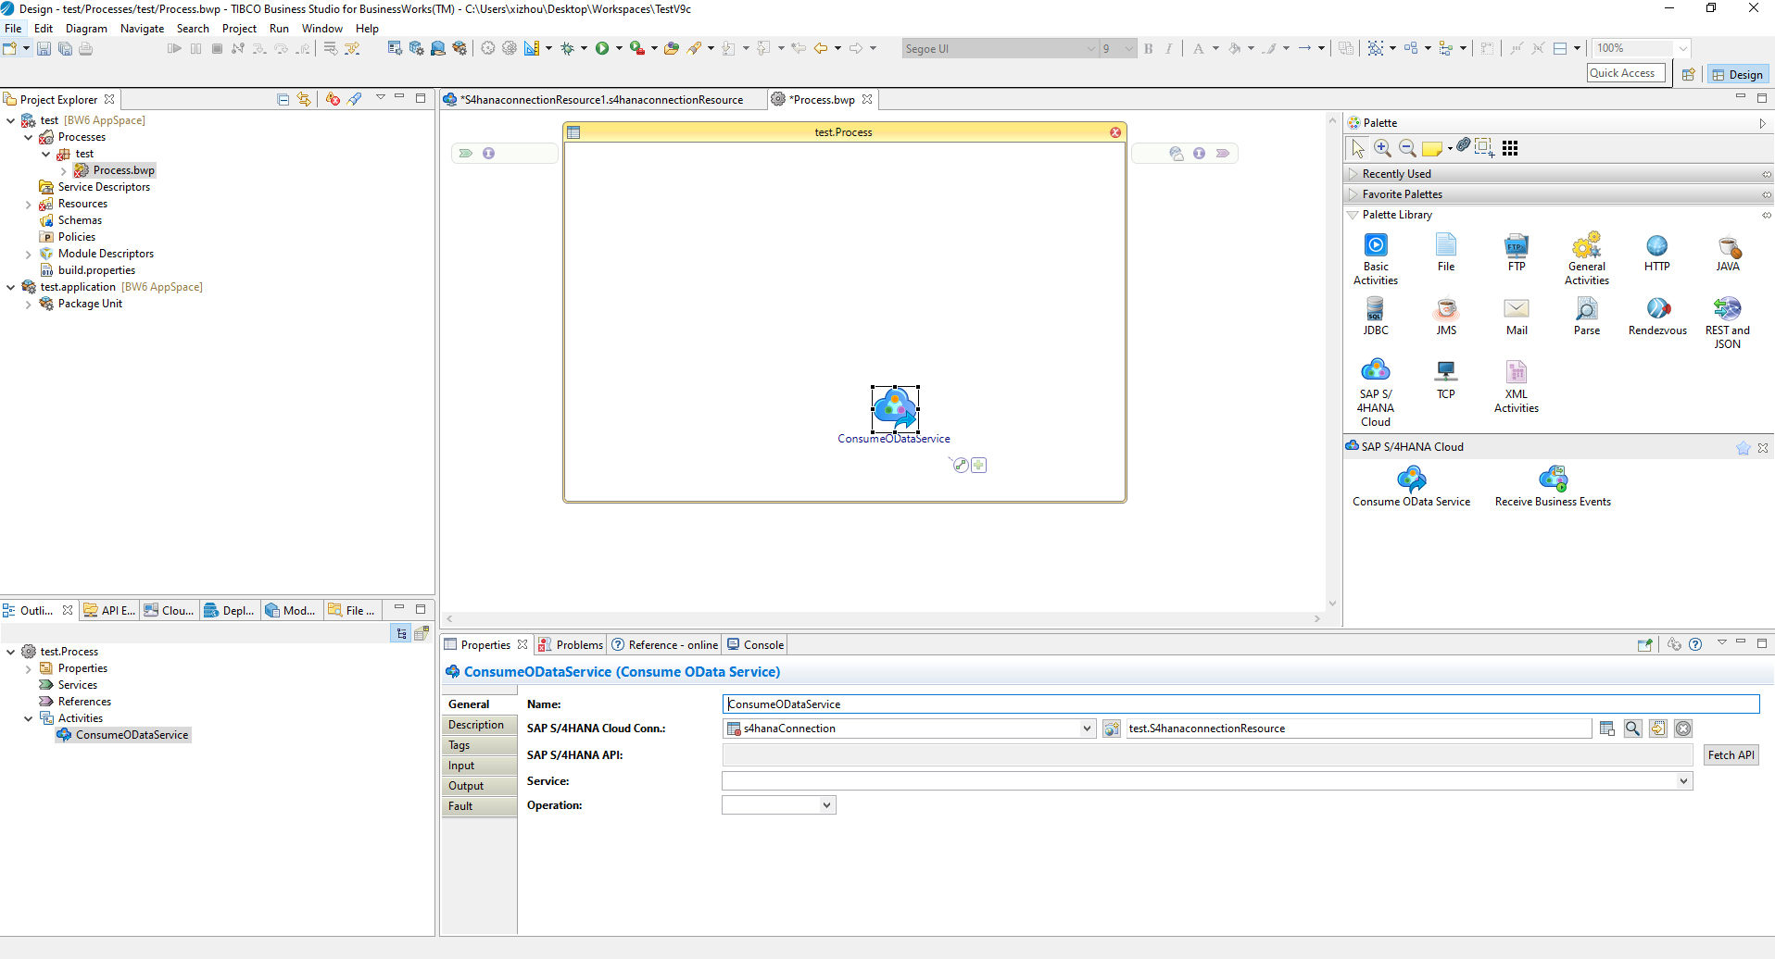The height and width of the screenshot is (959, 1775).
Task: Click the palette zoom in tool
Action: coord(1382,148)
